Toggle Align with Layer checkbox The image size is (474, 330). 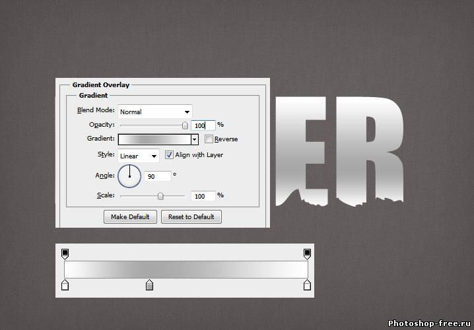(169, 155)
